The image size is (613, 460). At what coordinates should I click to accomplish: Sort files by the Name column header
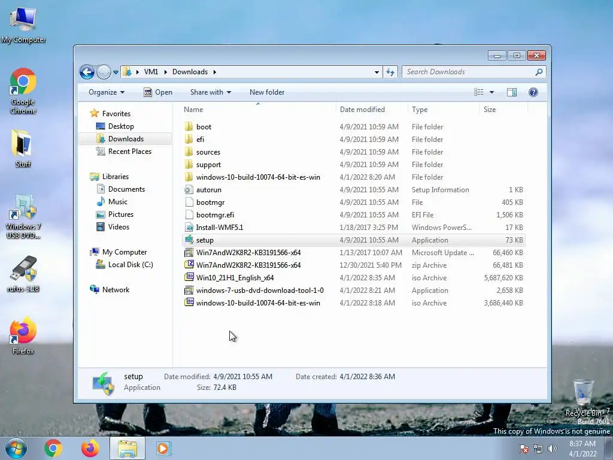(258, 110)
